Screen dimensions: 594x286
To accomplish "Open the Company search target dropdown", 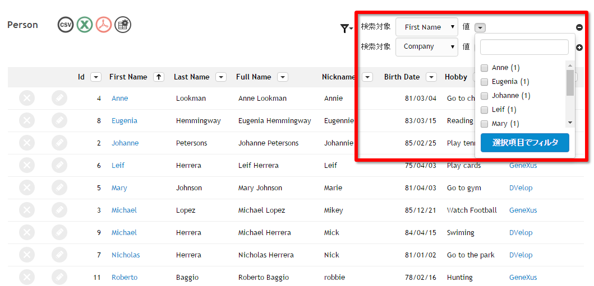I will point(426,47).
